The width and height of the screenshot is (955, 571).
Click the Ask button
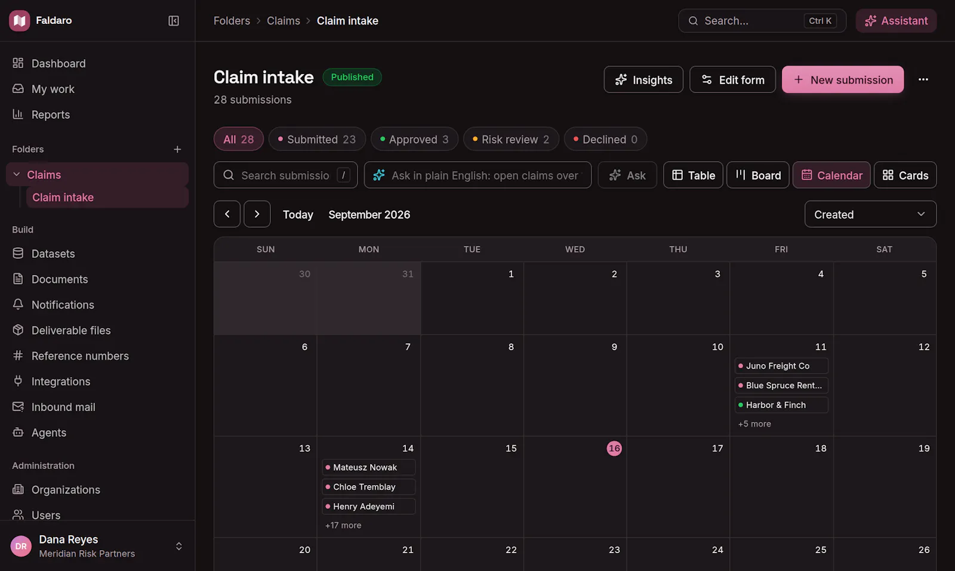[627, 175]
